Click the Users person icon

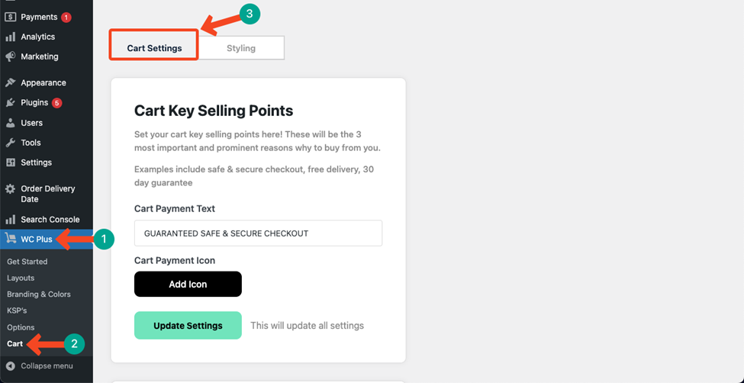tap(11, 123)
